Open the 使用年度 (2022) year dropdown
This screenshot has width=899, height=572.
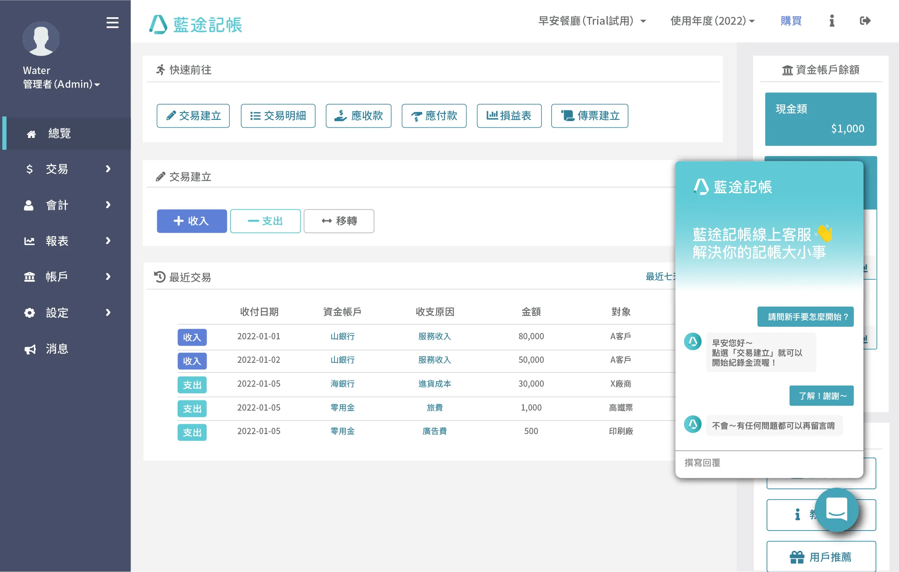click(712, 21)
